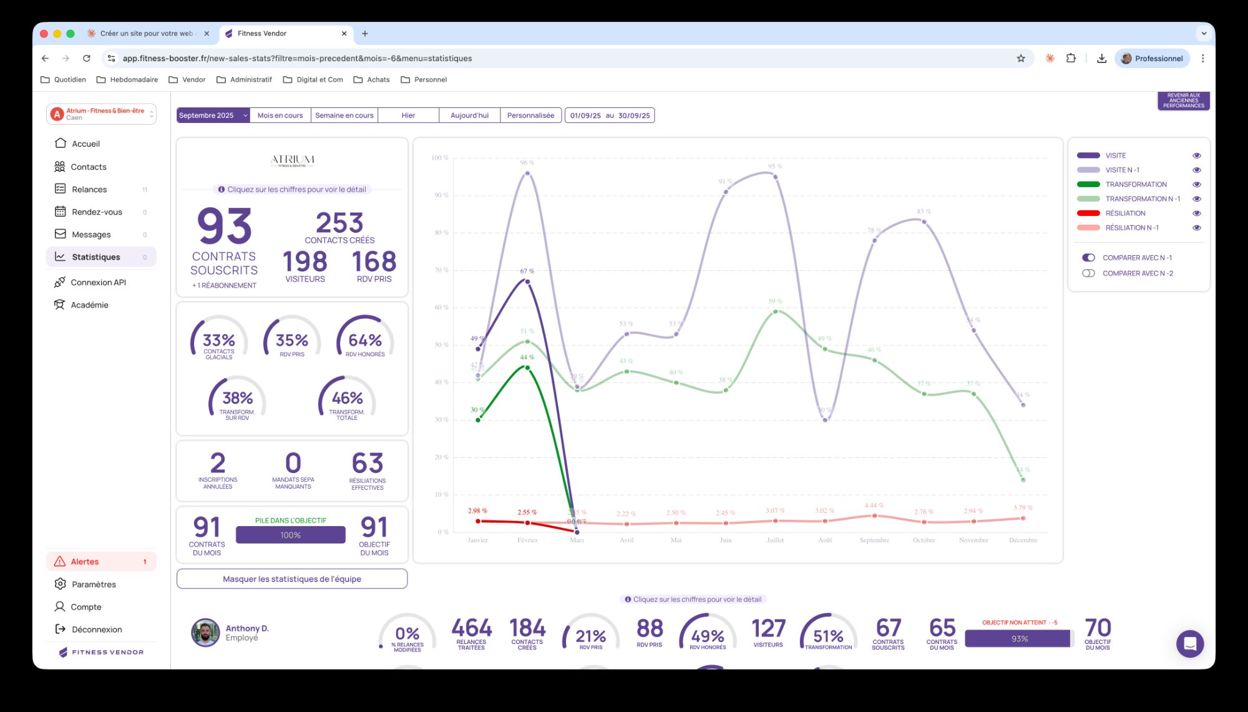Click the 100% objective progress bar
Image resolution: width=1248 pixels, height=712 pixels.
pos(291,534)
